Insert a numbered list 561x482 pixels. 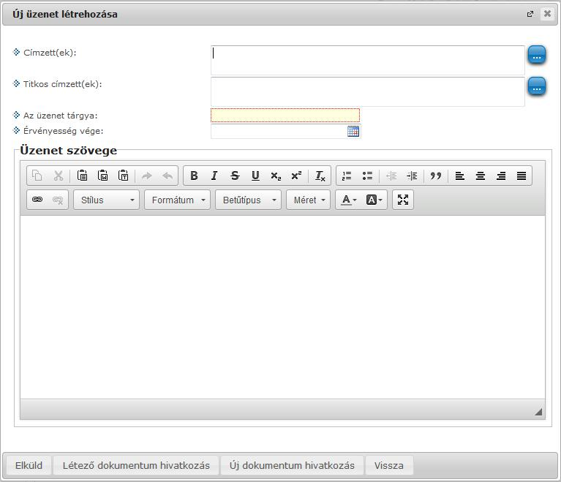[x=347, y=176]
